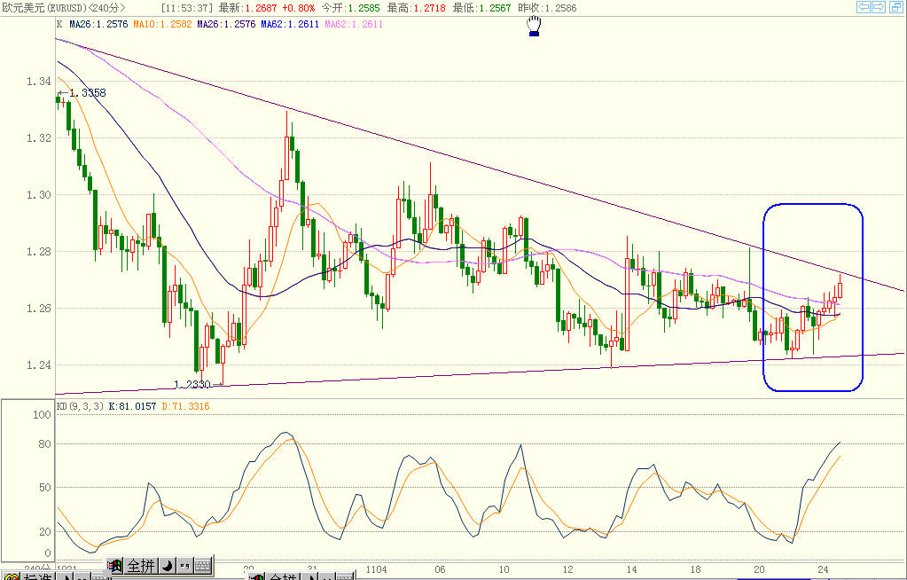Click the 100 level on KD axis
Viewport: 907px width, 580px height.
pos(43,415)
